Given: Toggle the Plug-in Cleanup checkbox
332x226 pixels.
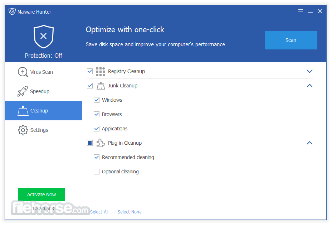Looking at the screenshot, I should 90,143.
